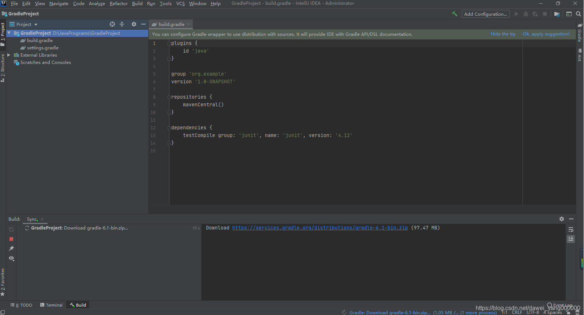Select build.gradle in the project tree
The width and height of the screenshot is (584, 315).
click(40, 41)
